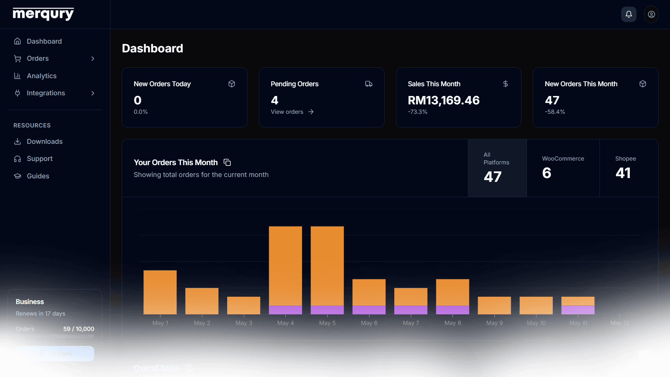Click the orders usage progress bar
The width and height of the screenshot is (670, 377).
55,337
